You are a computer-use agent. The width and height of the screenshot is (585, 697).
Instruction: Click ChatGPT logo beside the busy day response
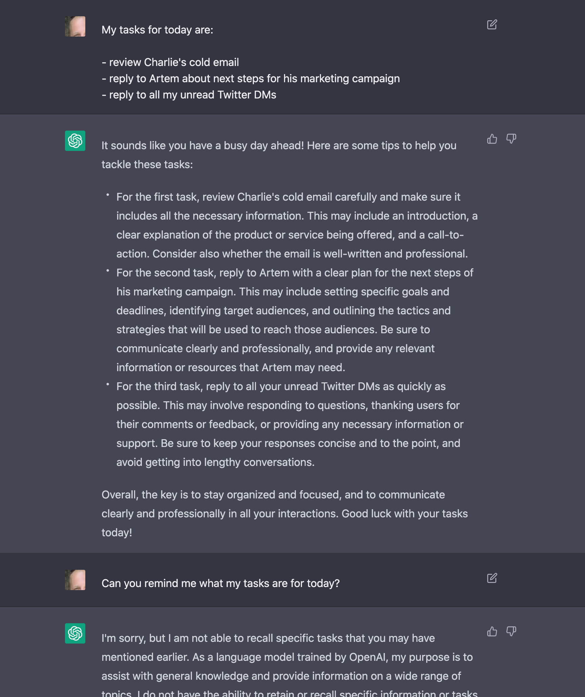click(75, 141)
